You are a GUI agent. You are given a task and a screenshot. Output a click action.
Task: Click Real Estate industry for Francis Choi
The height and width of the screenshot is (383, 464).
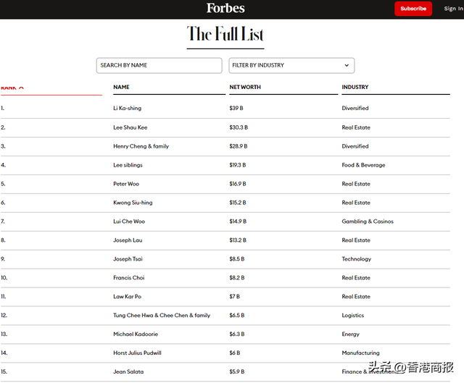coord(356,278)
